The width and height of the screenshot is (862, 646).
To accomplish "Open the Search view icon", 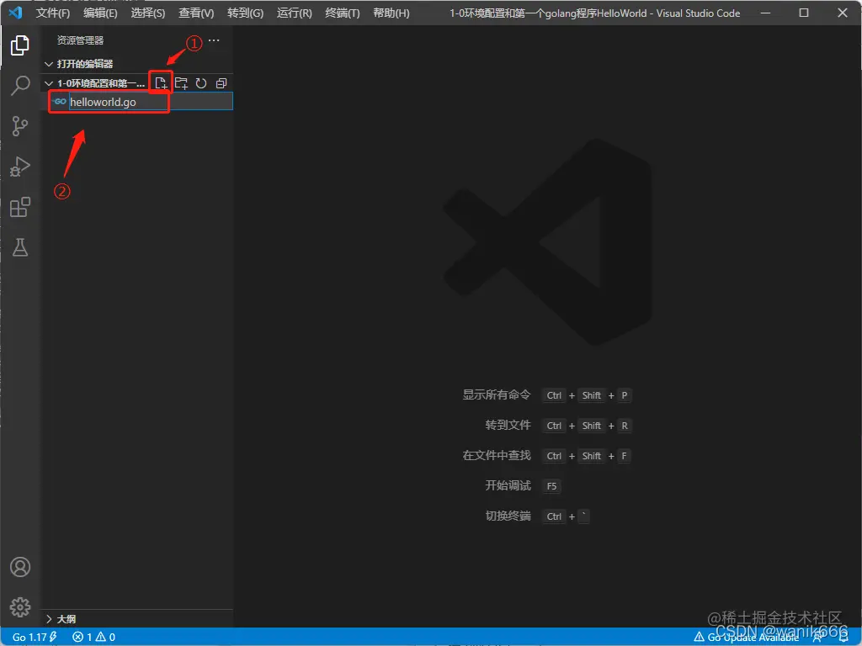I will click(20, 86).
